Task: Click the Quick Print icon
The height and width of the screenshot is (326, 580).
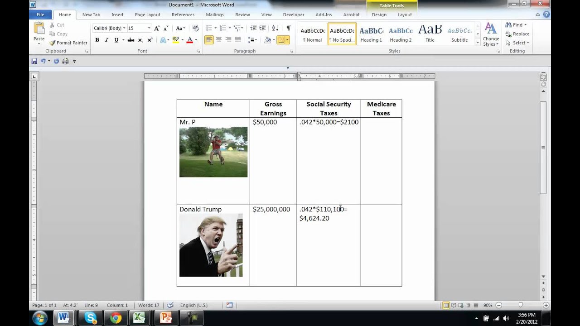Action: [65, 61]
